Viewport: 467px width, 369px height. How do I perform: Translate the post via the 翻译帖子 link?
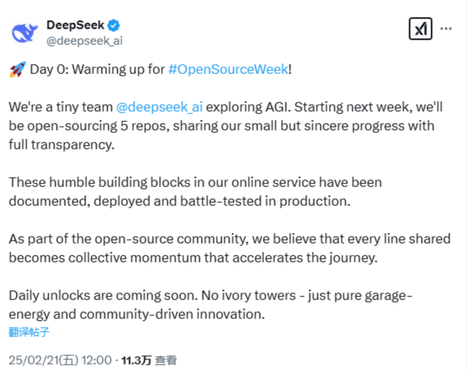click(x=28, y=331)
